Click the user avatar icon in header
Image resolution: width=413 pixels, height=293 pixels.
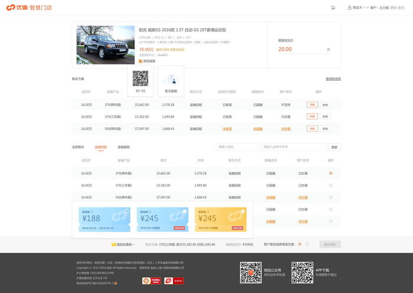coord(349,8)
